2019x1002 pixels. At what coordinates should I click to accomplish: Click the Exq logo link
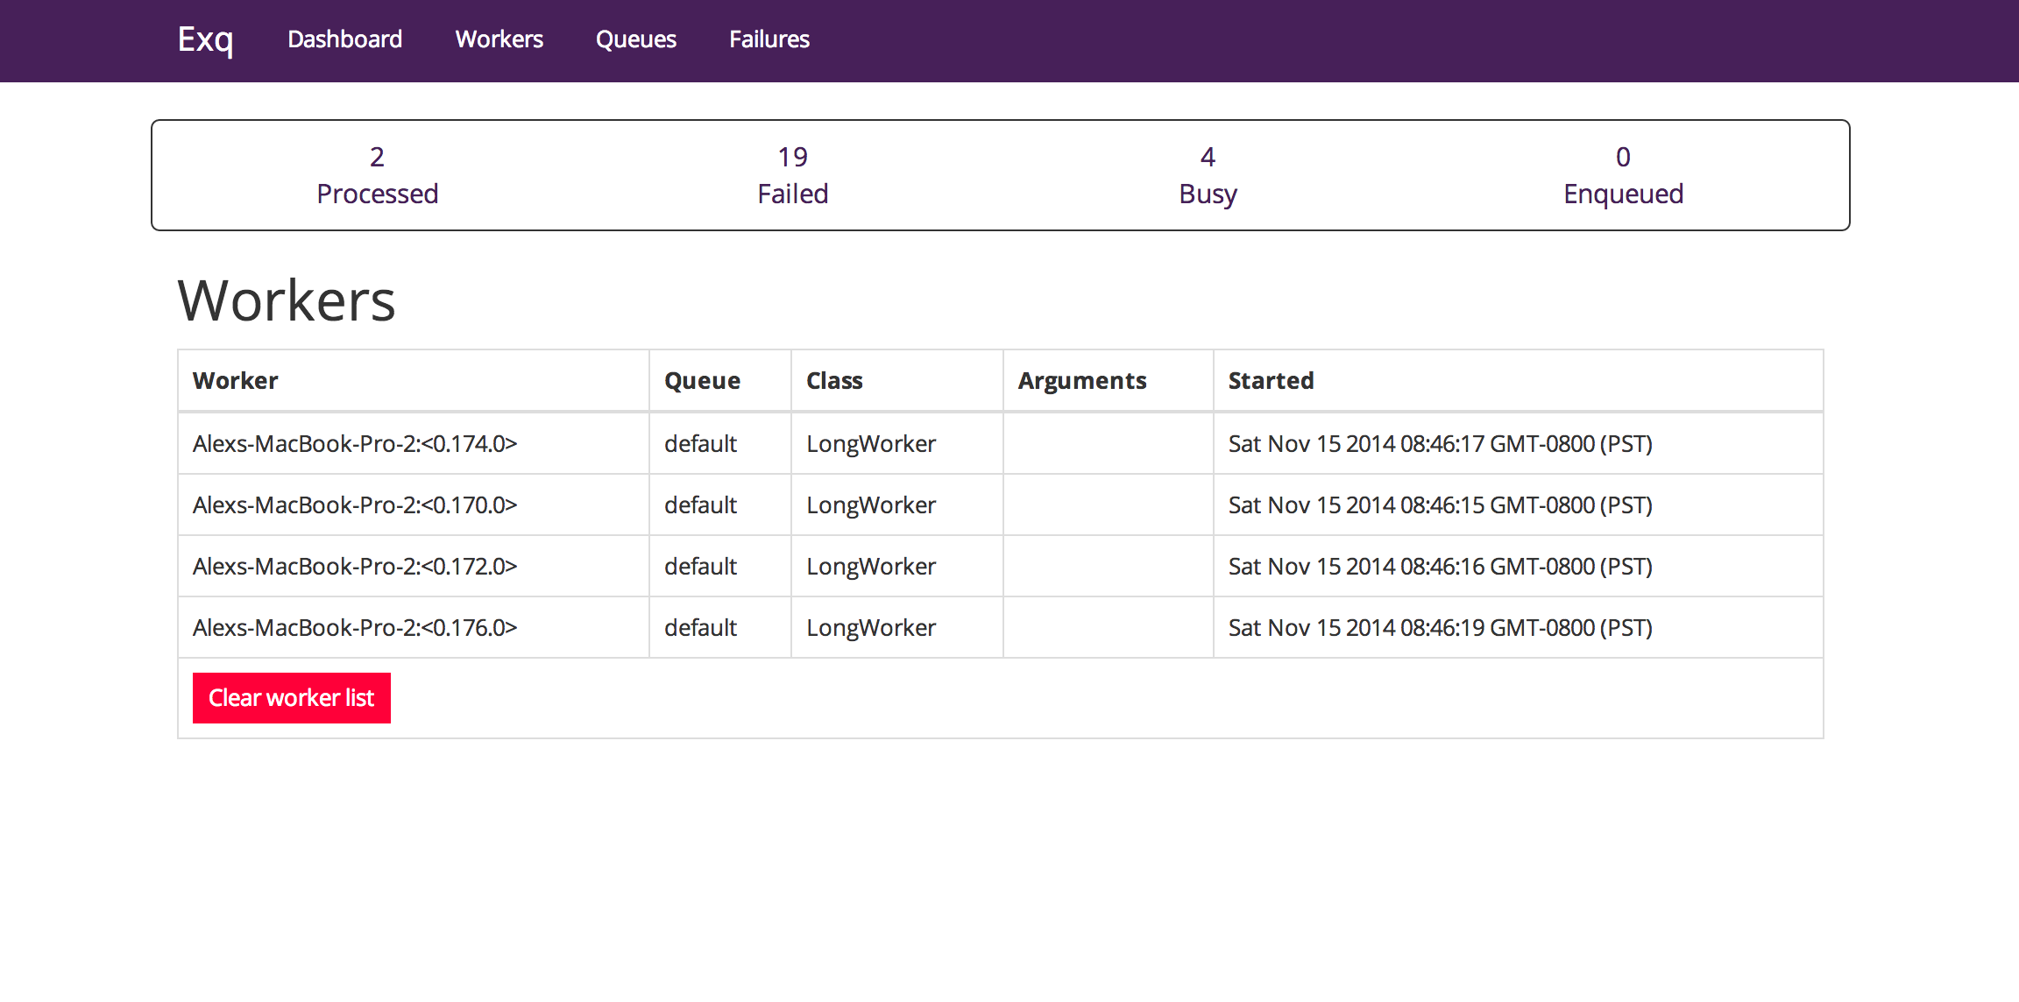pos(205,39)
